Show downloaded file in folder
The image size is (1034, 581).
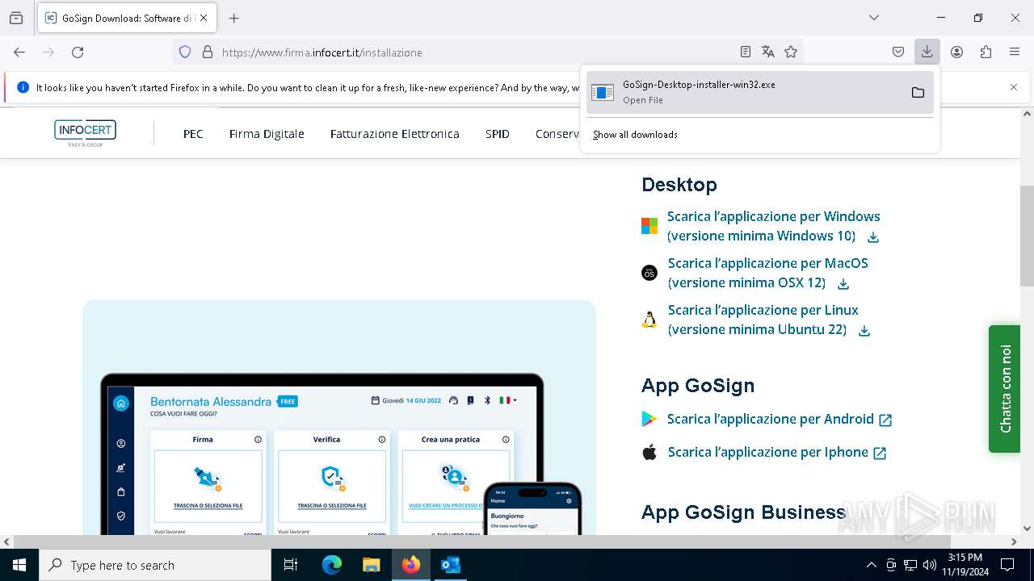tap(918, 92)
